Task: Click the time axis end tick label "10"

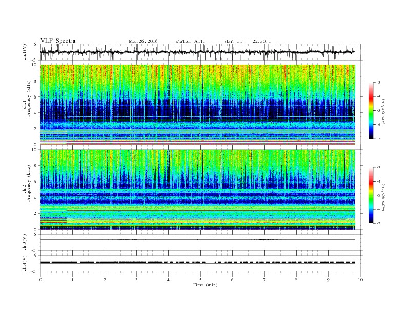Action: pos(360,280)
